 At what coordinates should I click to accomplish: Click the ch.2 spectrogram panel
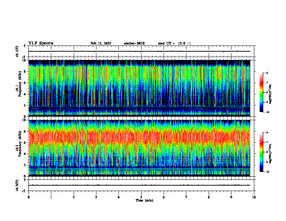click(x=139, y=148)
